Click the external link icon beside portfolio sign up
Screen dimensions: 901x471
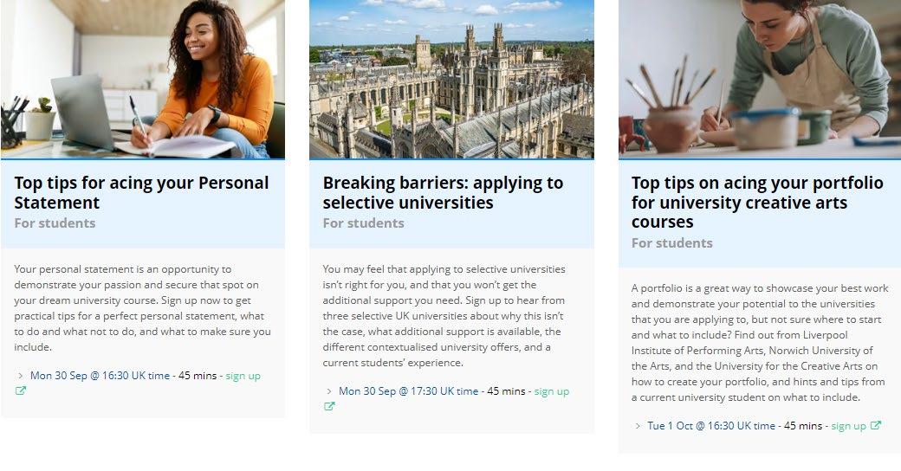tap(876, 425)
